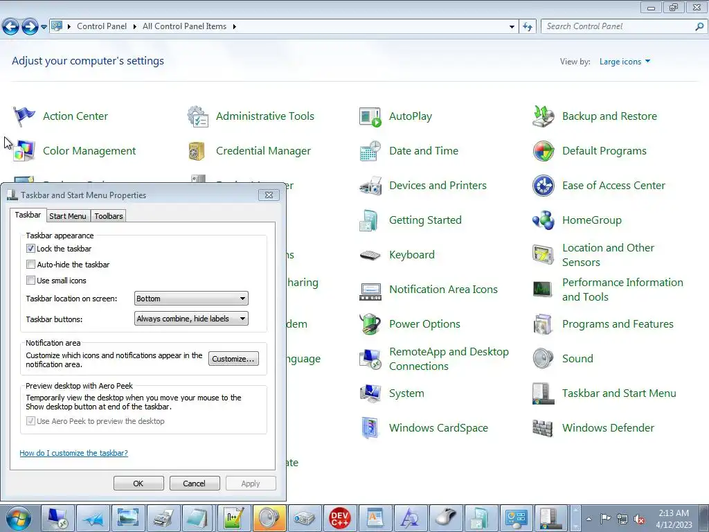This screenshot has height=532, width=709.
Task: Open How do I customize the taskbar link
Action: click(x=73, y=453)
